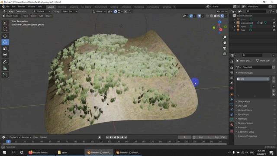This screenshot has height=156, width=277.
Task: Open the Physics properties tab
Action: (x=232, y=110)
